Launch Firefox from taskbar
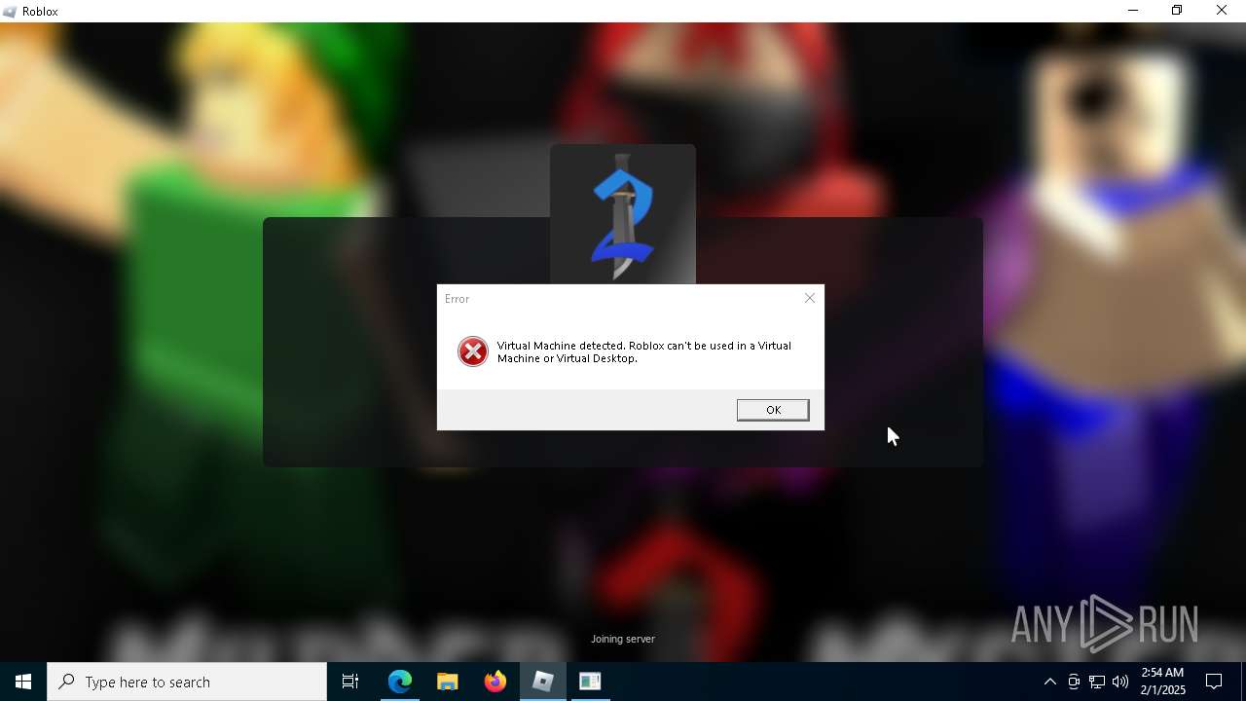The height and width of the screenshot is (701, 1246). (x=495, y=682)
